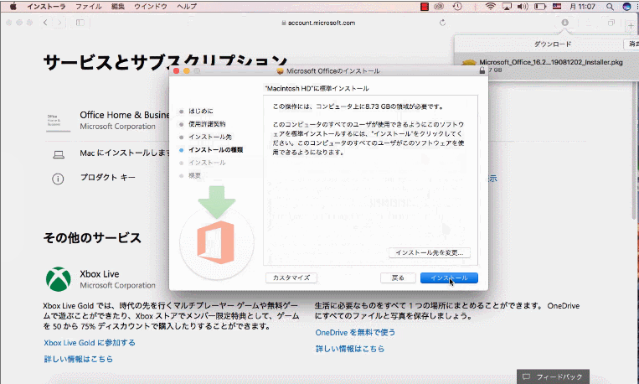Viewport: 639px width, 384px height.
Task: Click the Safari reload icon
Action: click(x=442, y=23)
